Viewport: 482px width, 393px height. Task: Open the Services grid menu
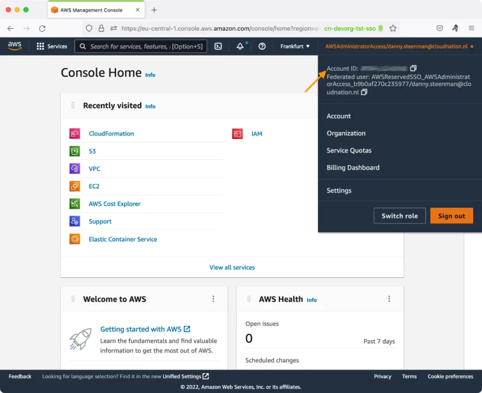pyautogui.click(x=52, y=46)
